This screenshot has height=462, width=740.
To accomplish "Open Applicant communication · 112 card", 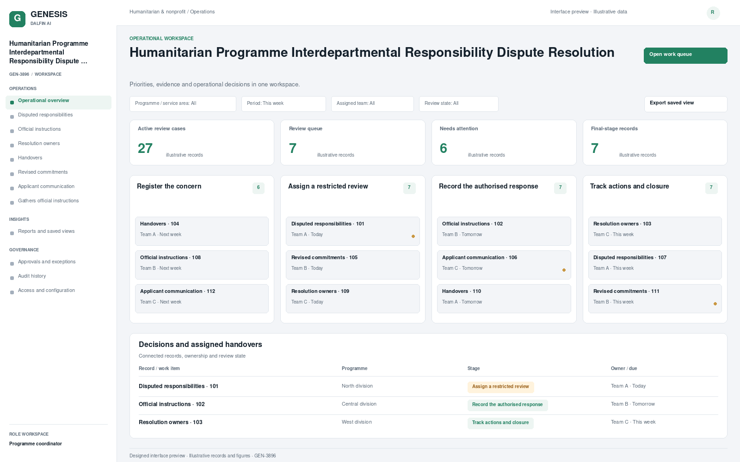I will click(x=202, y=298).
